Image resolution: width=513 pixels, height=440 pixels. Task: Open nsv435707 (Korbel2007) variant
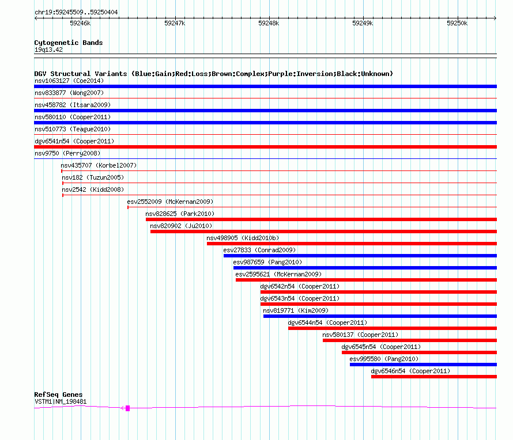tap(99, 165)
